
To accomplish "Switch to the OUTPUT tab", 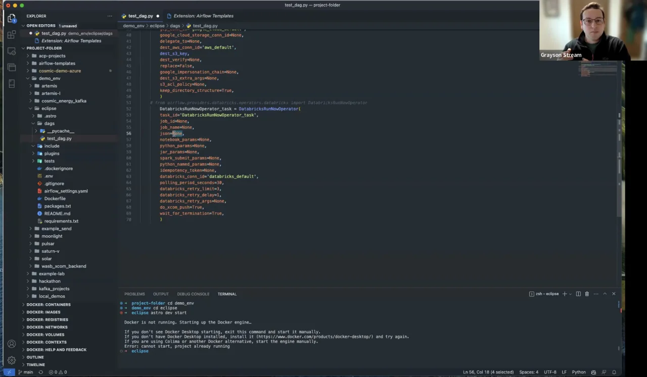I will [161, 294].
